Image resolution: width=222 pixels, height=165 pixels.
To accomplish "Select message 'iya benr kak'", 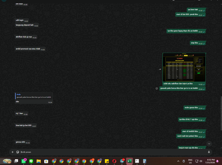I will pos(196,10).
